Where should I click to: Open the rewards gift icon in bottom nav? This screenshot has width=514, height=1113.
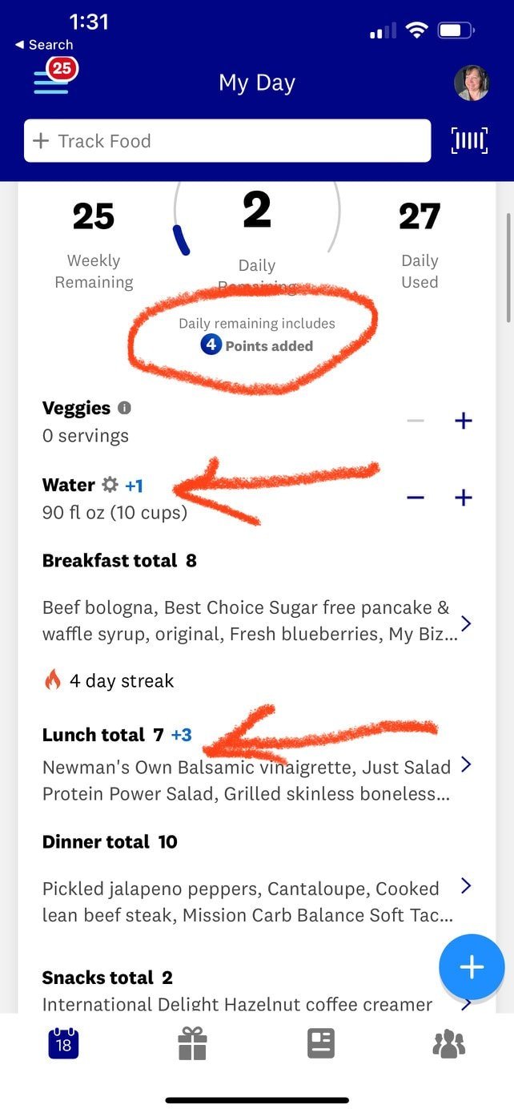(192, 1043)
